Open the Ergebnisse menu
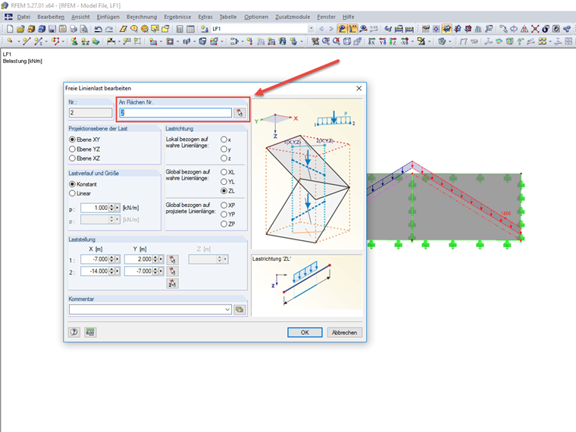 (x=177, y=17)
